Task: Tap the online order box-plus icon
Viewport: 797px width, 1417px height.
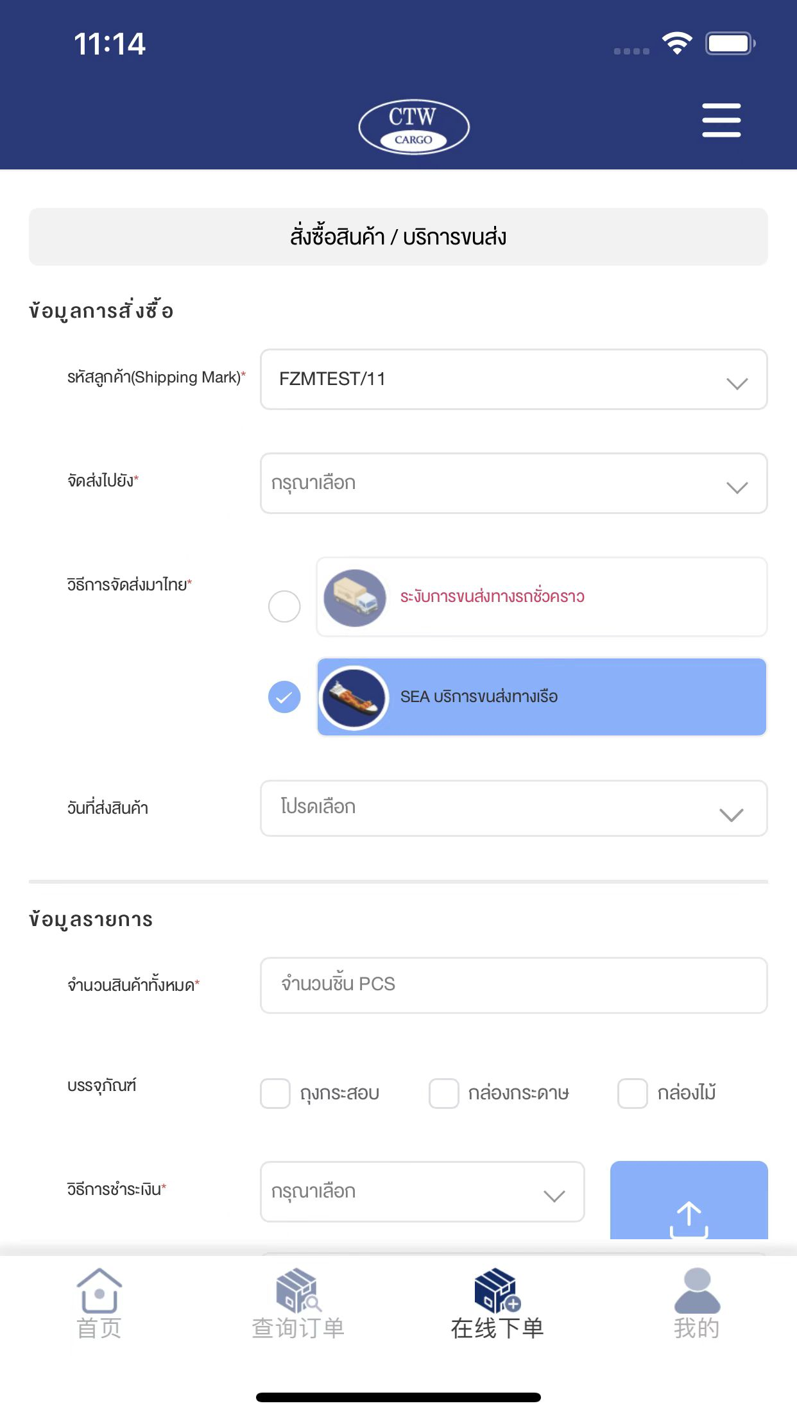Action: pyautogui.click(x=497, y=1291)
